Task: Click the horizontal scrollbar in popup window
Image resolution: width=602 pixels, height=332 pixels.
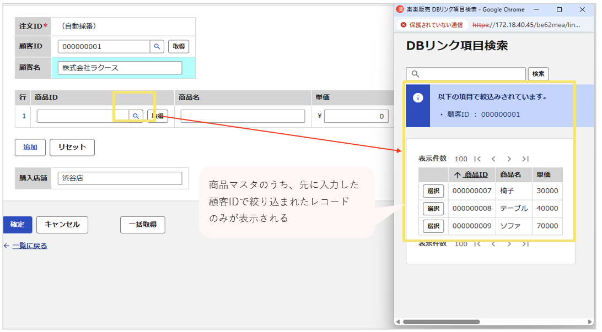Action: coord(441,322)
